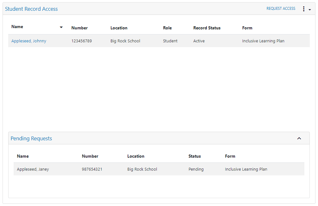Viewport: 318px width, 206px height.
Task: Expand the dropdown arrow beside the options menu
Action: click(310, 10)
